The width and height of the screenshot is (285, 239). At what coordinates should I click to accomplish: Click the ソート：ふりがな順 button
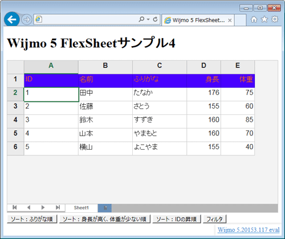pyautogui.click(x=32, y=219)
